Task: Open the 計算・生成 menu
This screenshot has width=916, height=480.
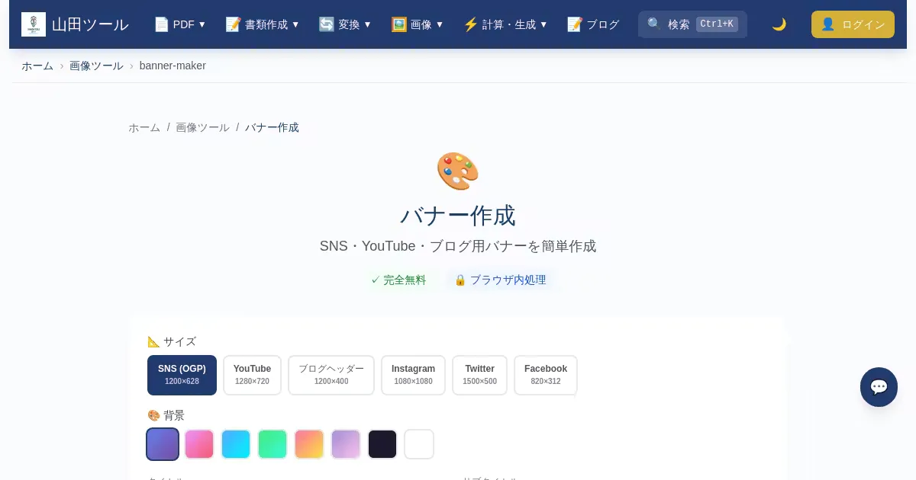Action: (505, 24)
